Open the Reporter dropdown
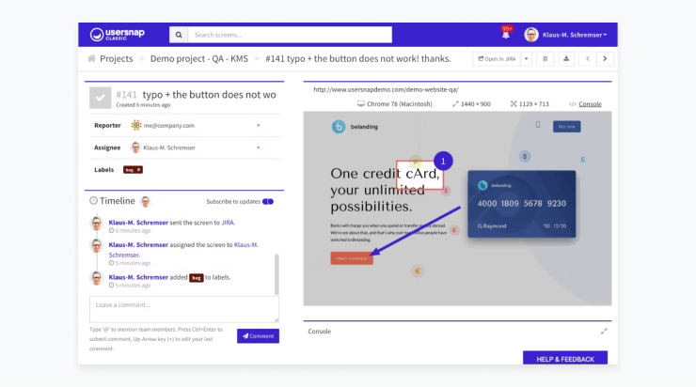This screenshot has height=387, width=696. 259,125
